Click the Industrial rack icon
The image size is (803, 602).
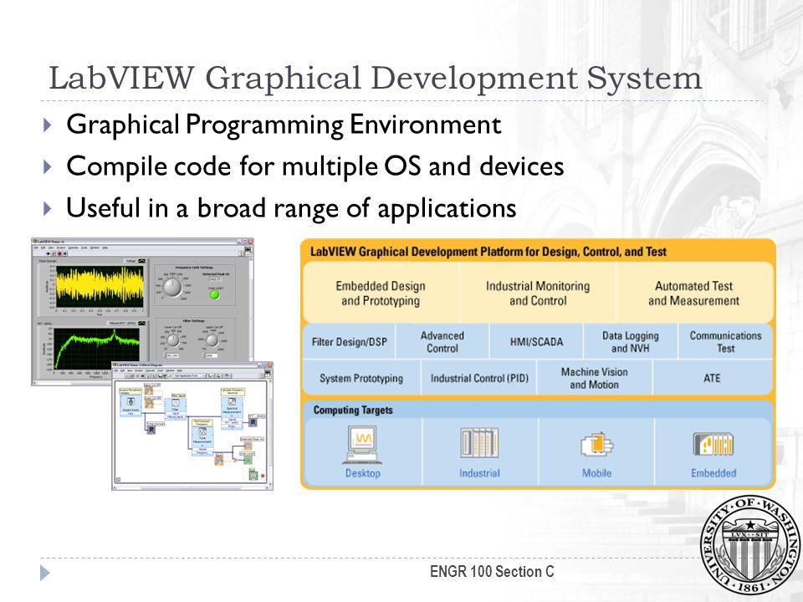[x=478, y=443]
